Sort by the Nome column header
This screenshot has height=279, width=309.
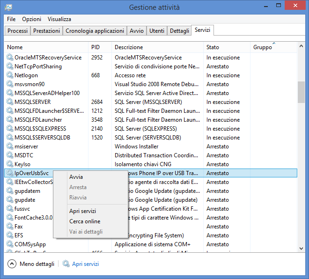point(46,47)
